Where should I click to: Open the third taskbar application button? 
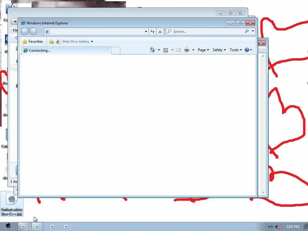click(52, 226)
